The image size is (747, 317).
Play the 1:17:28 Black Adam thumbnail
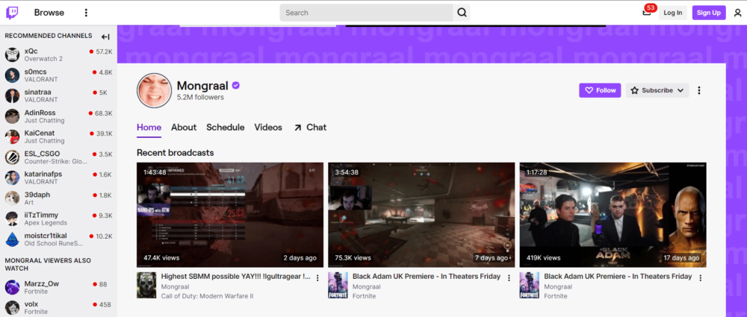[613, 215]
